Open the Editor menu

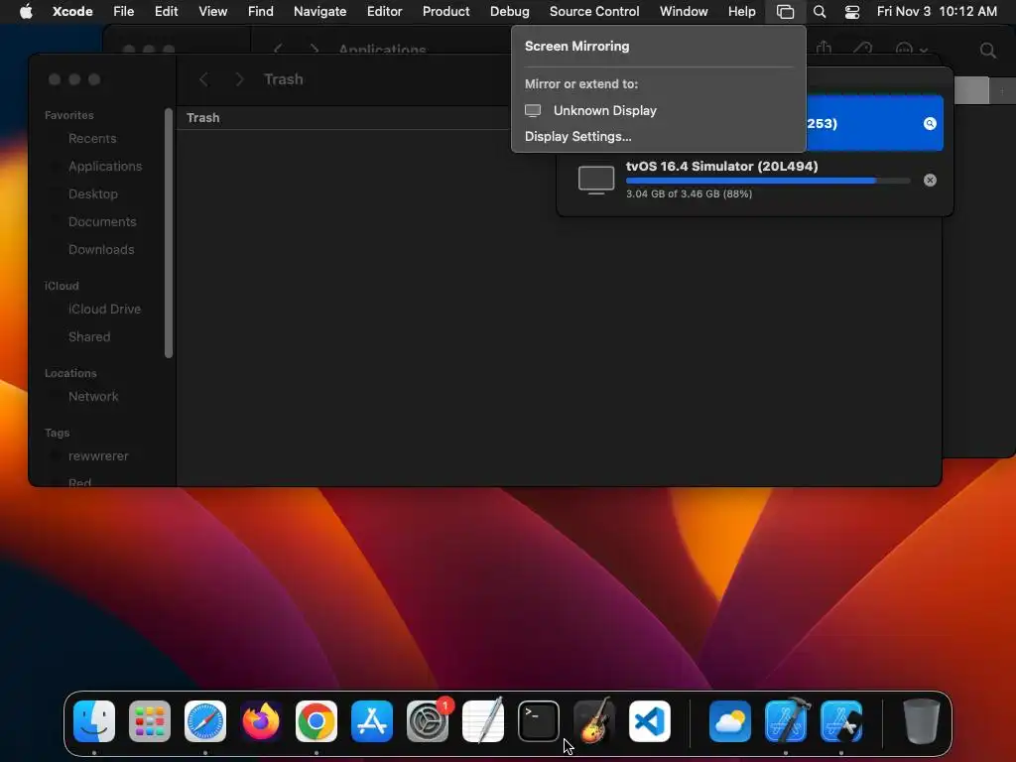tap(384, 11)
